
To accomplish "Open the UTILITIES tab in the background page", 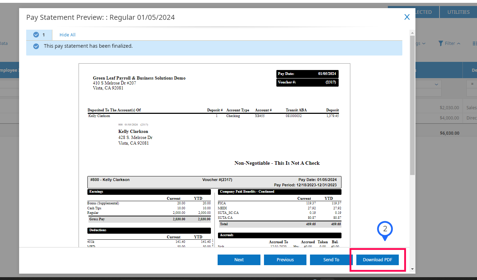I will coord(458,12).
